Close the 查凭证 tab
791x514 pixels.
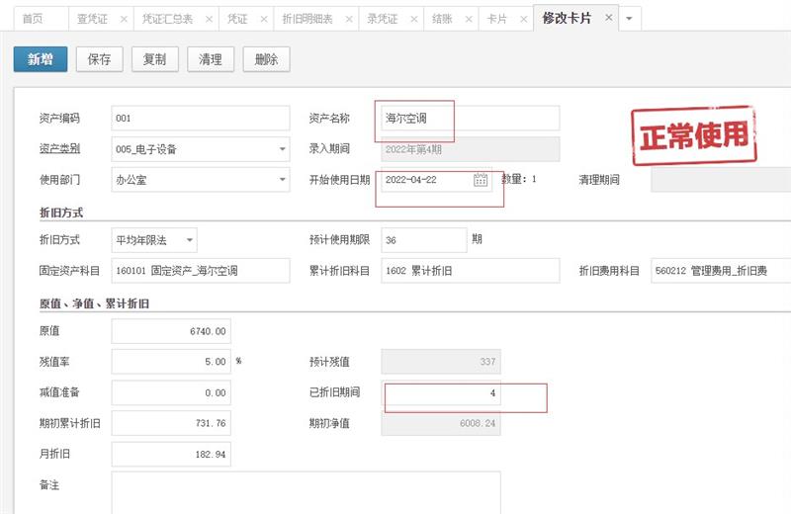(123, 19)
